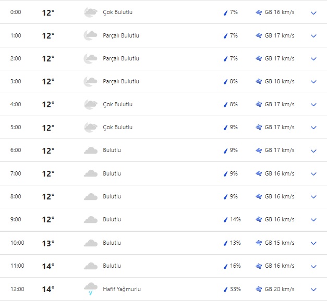This screenshot has width=327, height=301.
Task: Expand the 4:00 row chevron
Action: pyautogui.click(x=313, y=105)
